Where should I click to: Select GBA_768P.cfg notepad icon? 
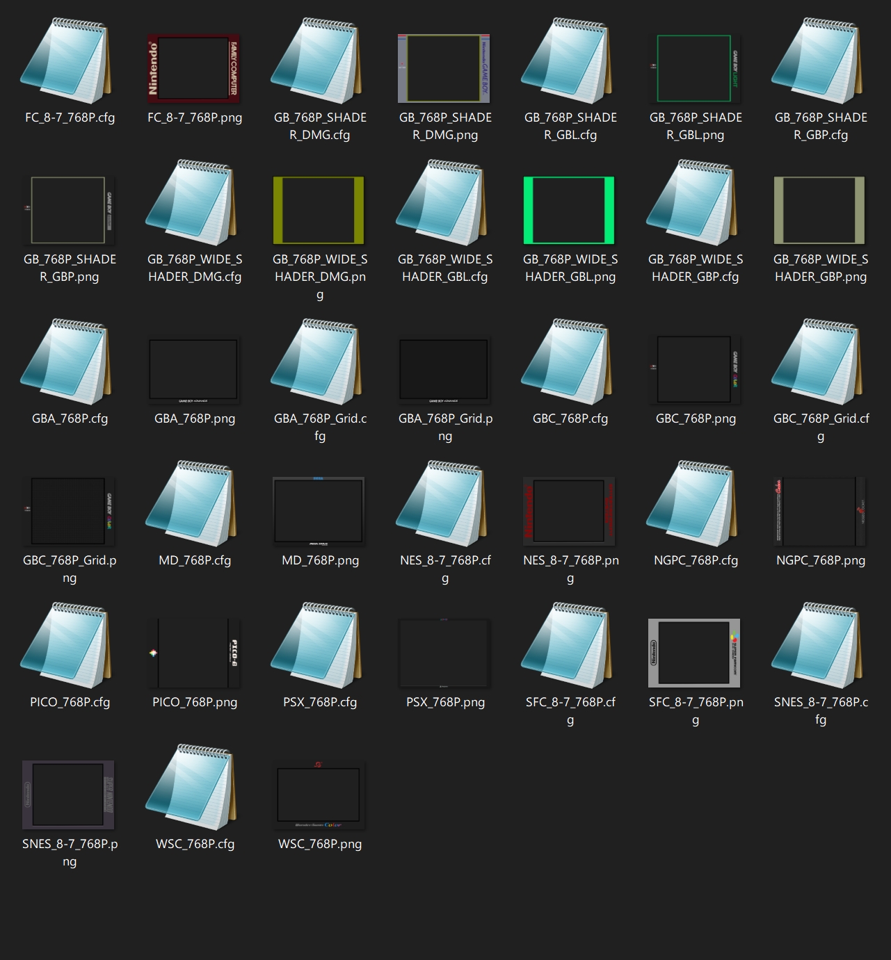pos(66,362)
